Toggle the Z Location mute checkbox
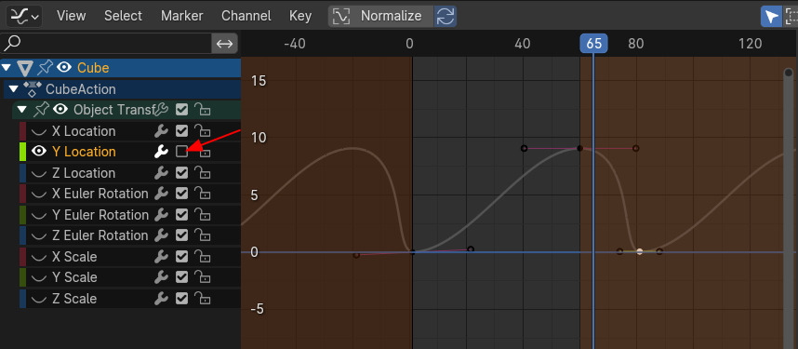The image size is (798, 349). [181, 173]
